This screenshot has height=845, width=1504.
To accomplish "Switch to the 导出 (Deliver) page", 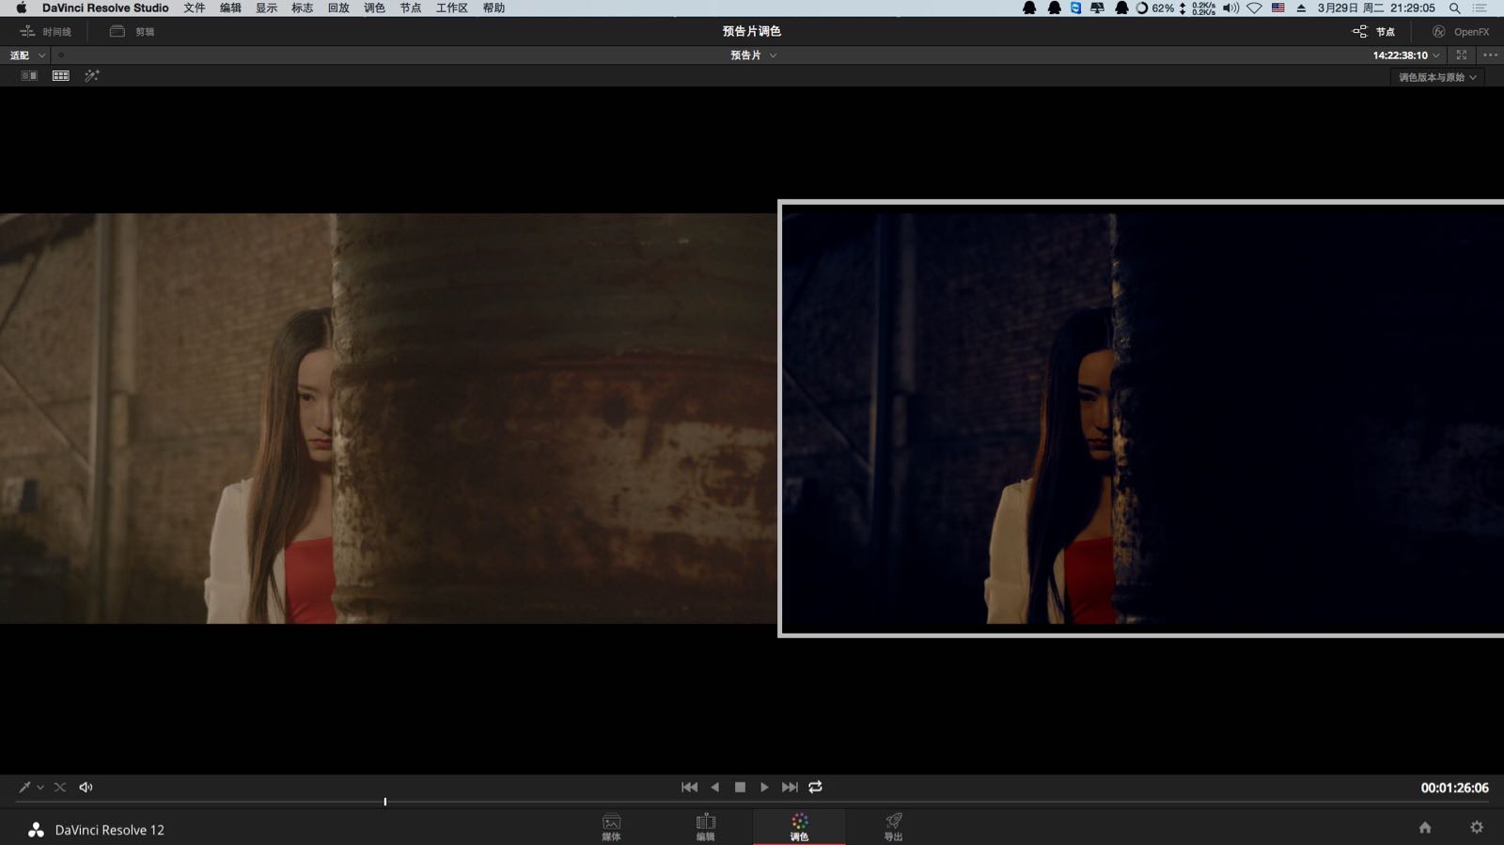I will [x=893, y=827].
